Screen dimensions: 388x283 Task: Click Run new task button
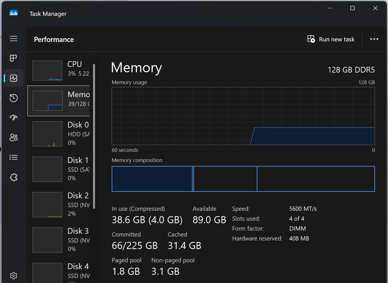click(331, 39)
